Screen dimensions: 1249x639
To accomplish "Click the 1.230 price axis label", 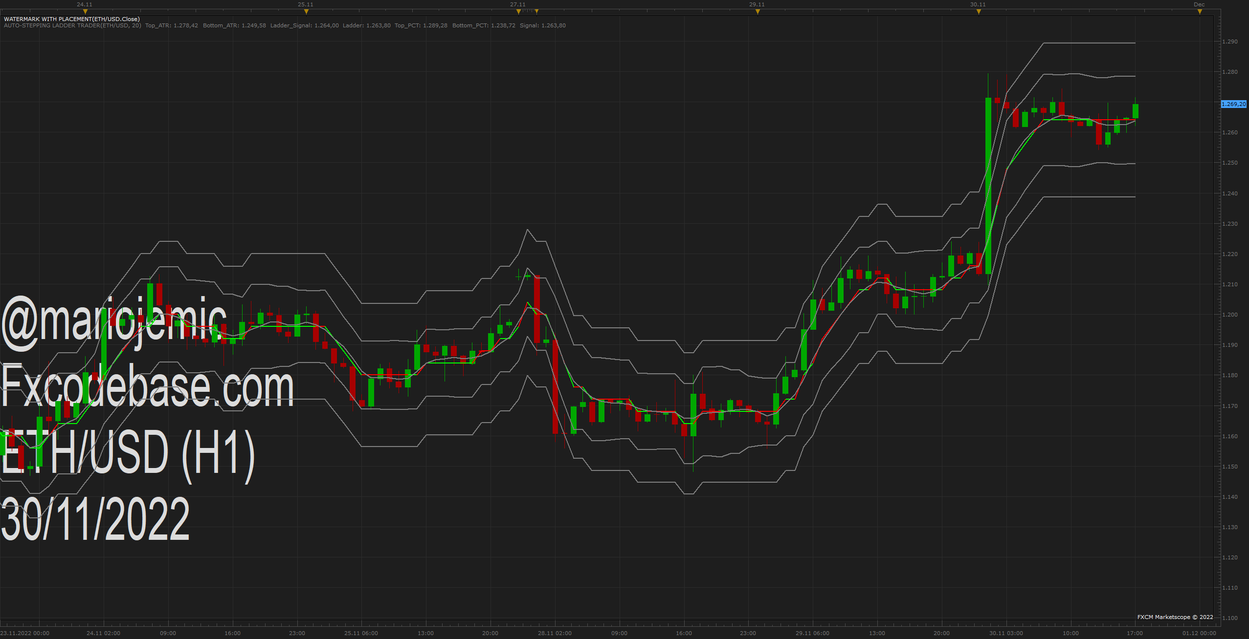I will point(1230,224).
